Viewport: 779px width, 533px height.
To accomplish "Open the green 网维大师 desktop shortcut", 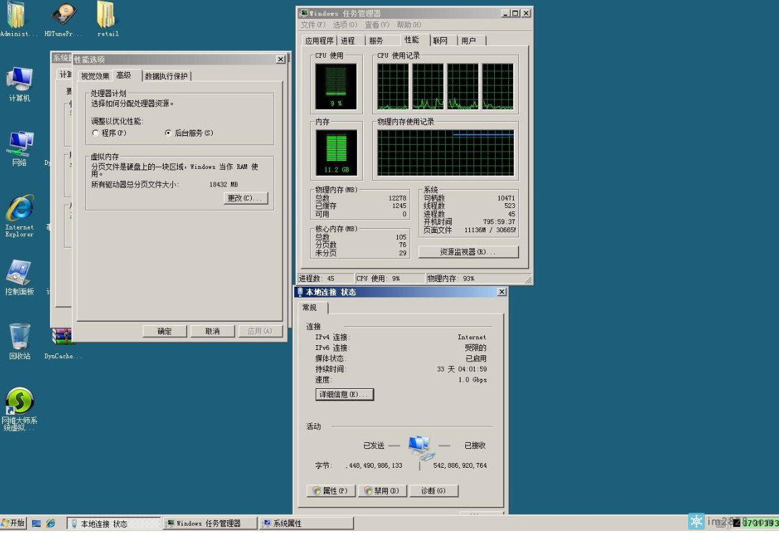I will 20,402.
